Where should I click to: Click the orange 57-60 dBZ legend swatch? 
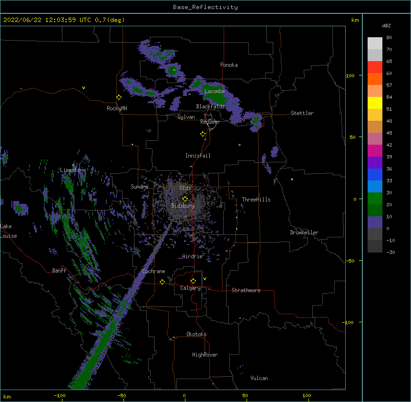pos(375,79)
